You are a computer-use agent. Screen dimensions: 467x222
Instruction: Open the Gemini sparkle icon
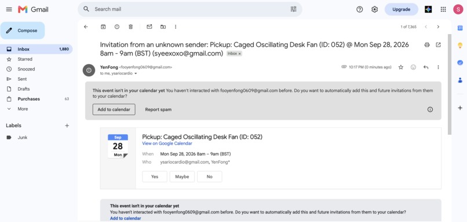428,9
